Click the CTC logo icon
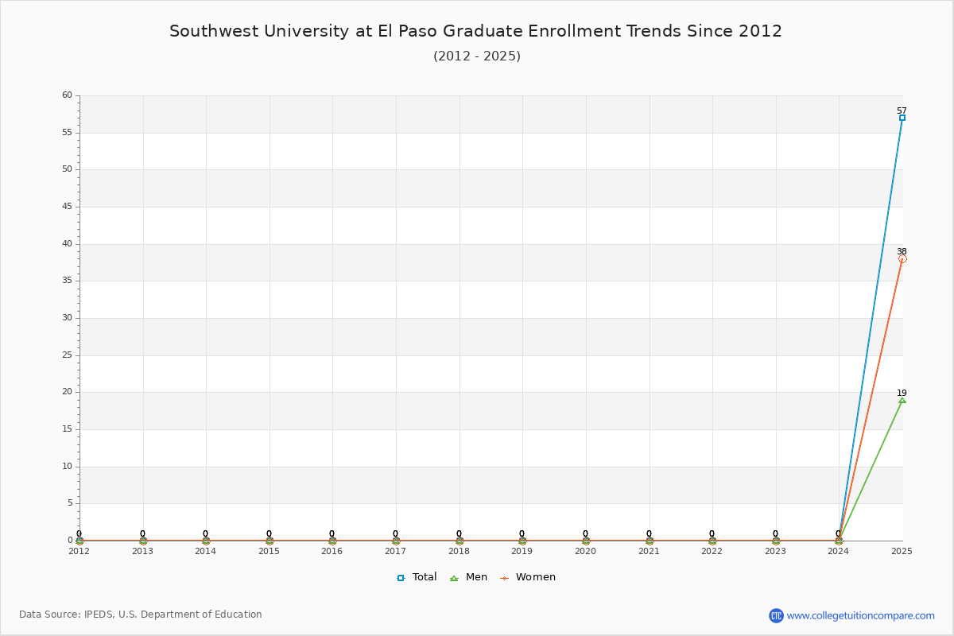954x636 pixels. 776,615
